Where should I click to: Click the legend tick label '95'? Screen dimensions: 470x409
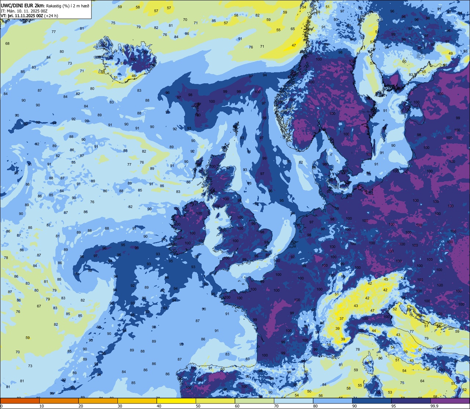tap(394, 406)
